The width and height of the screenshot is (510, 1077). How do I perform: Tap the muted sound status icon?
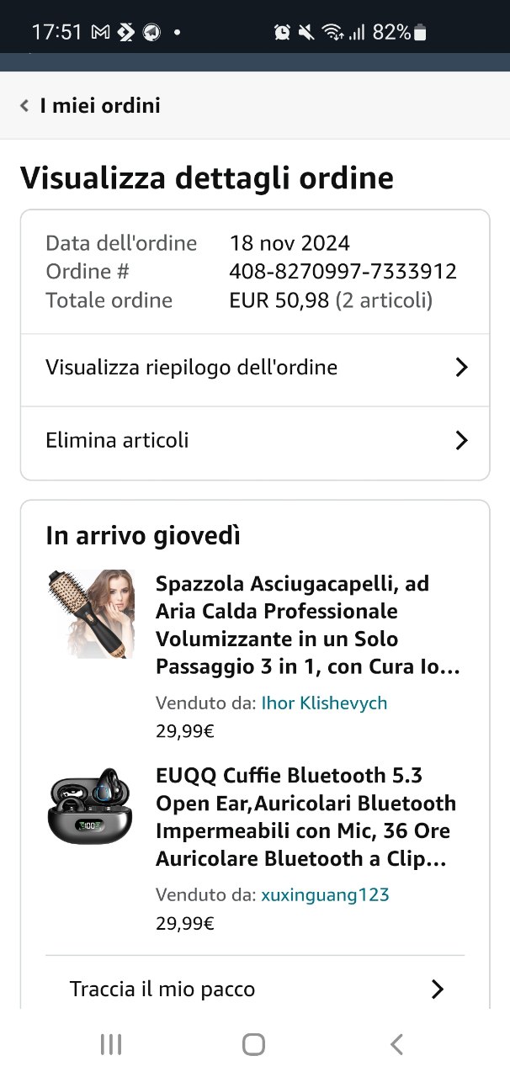[306, 33]
